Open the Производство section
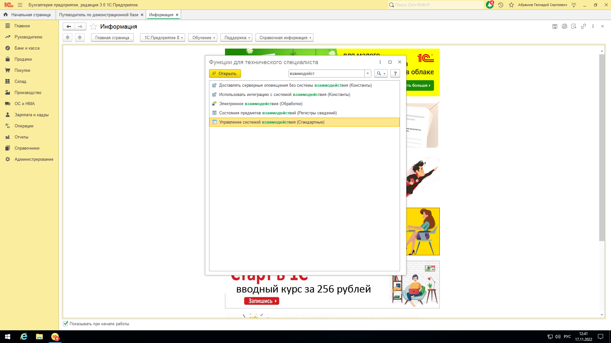Image resolution: width=611 pixels, height=343 pixels. pos(29,93)
